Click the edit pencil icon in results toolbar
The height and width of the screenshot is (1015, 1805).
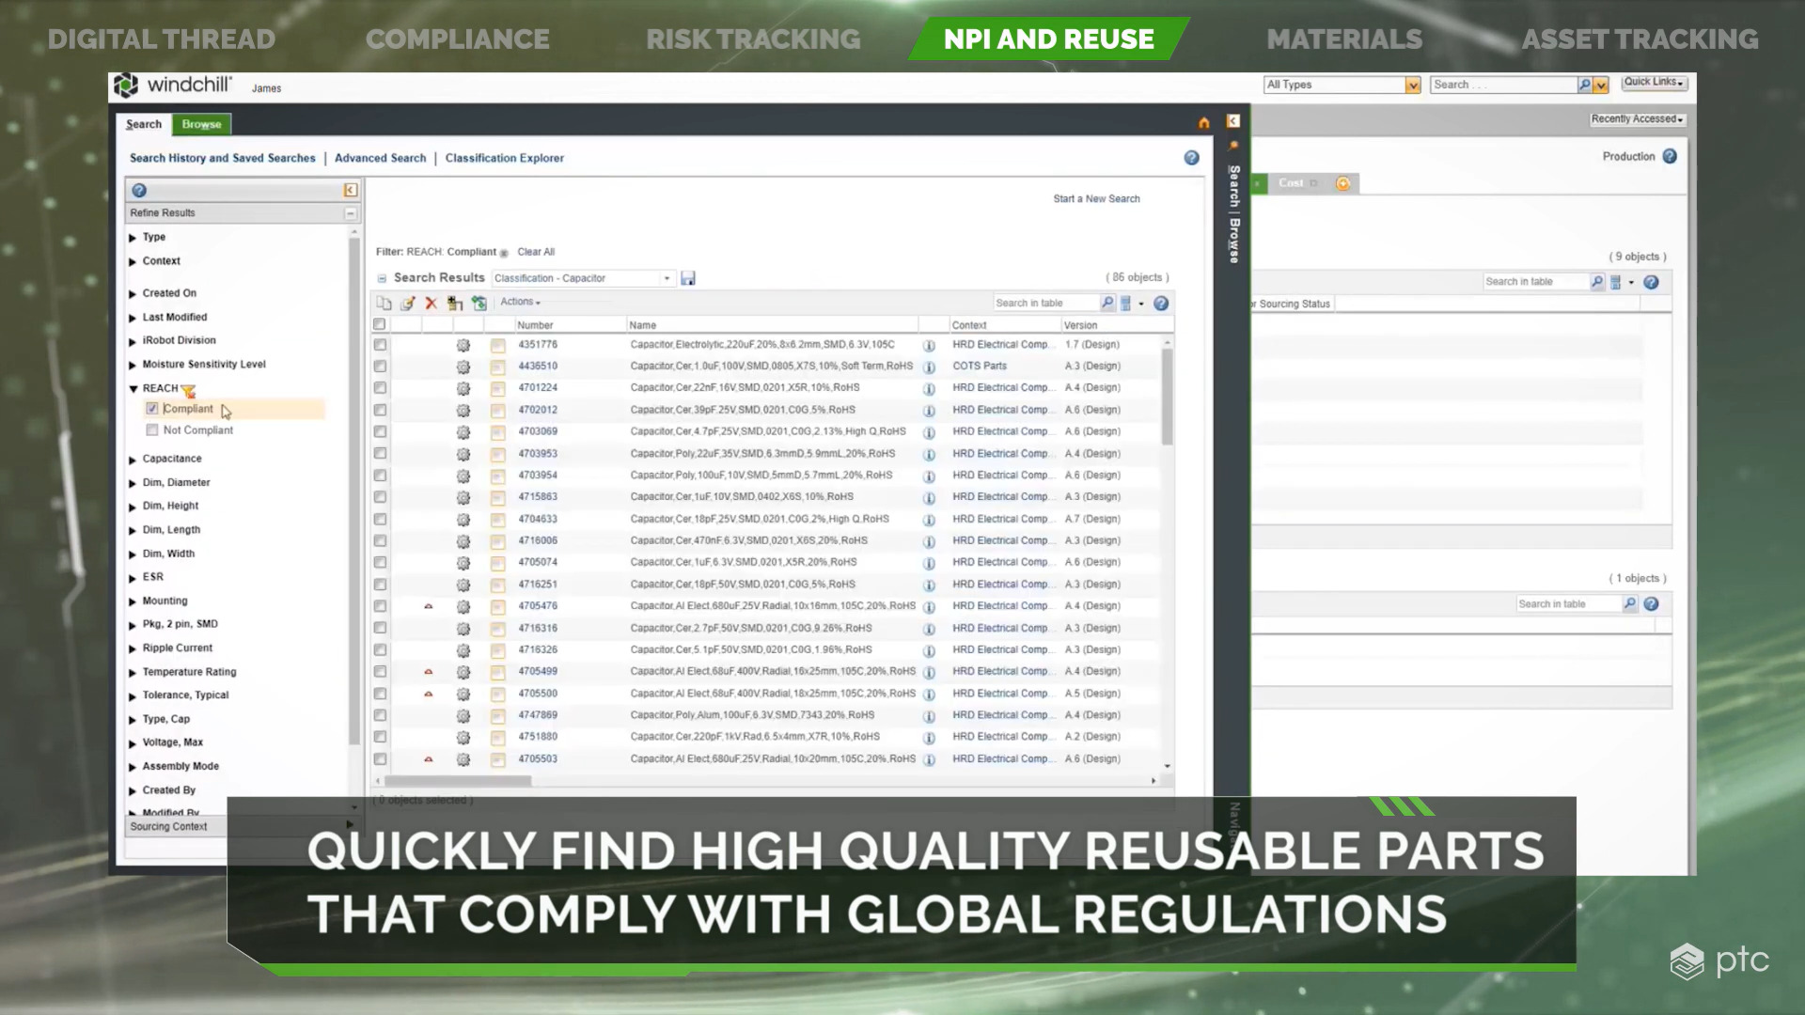coord(407,303)
